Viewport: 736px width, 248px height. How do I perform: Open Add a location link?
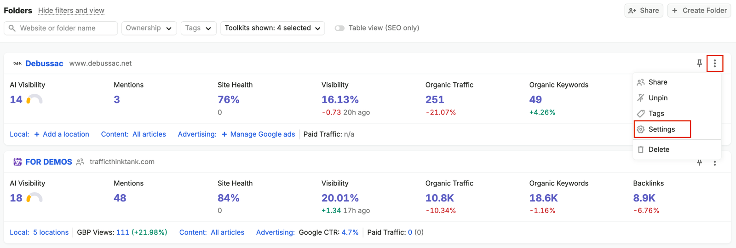62,134
